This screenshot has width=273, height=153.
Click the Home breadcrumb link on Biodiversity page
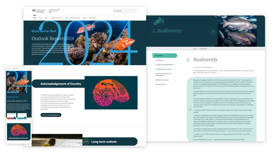[x=195, y=49]
